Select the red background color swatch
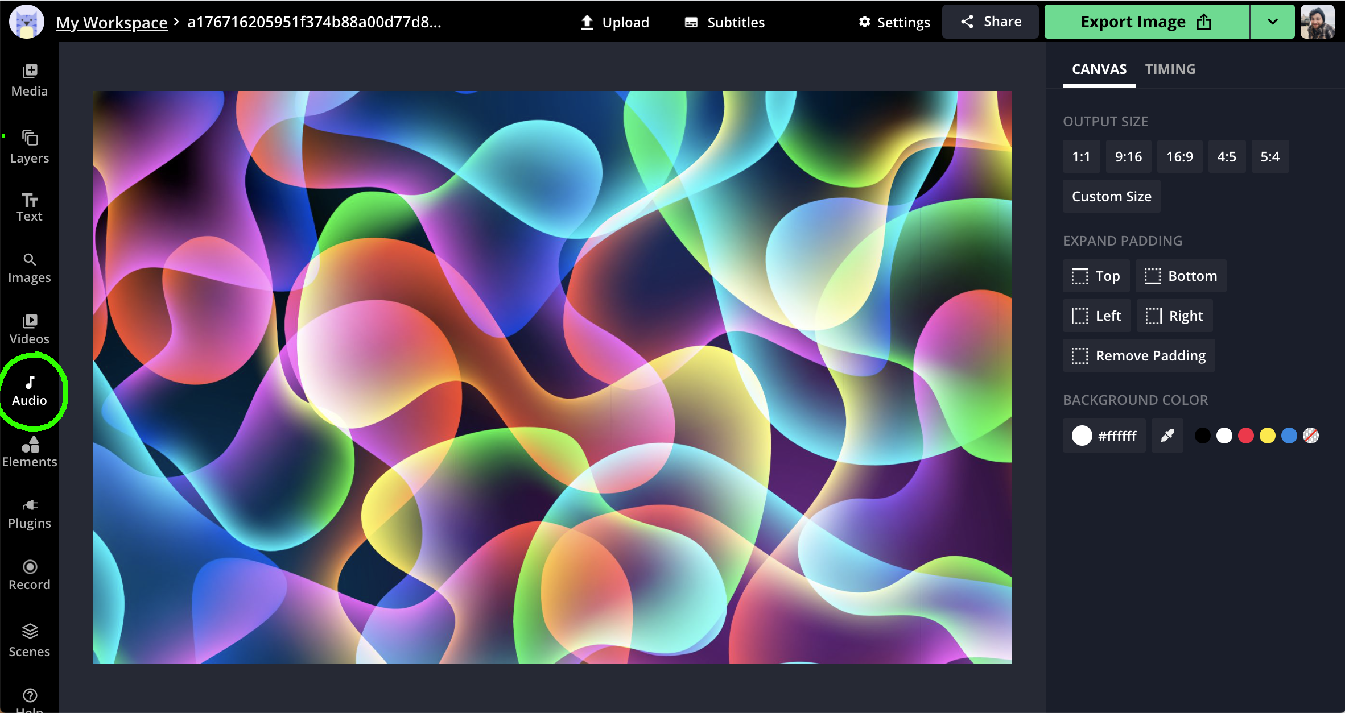The width and height of the screenshot is (1345, 713). (x=1247, y=436)
